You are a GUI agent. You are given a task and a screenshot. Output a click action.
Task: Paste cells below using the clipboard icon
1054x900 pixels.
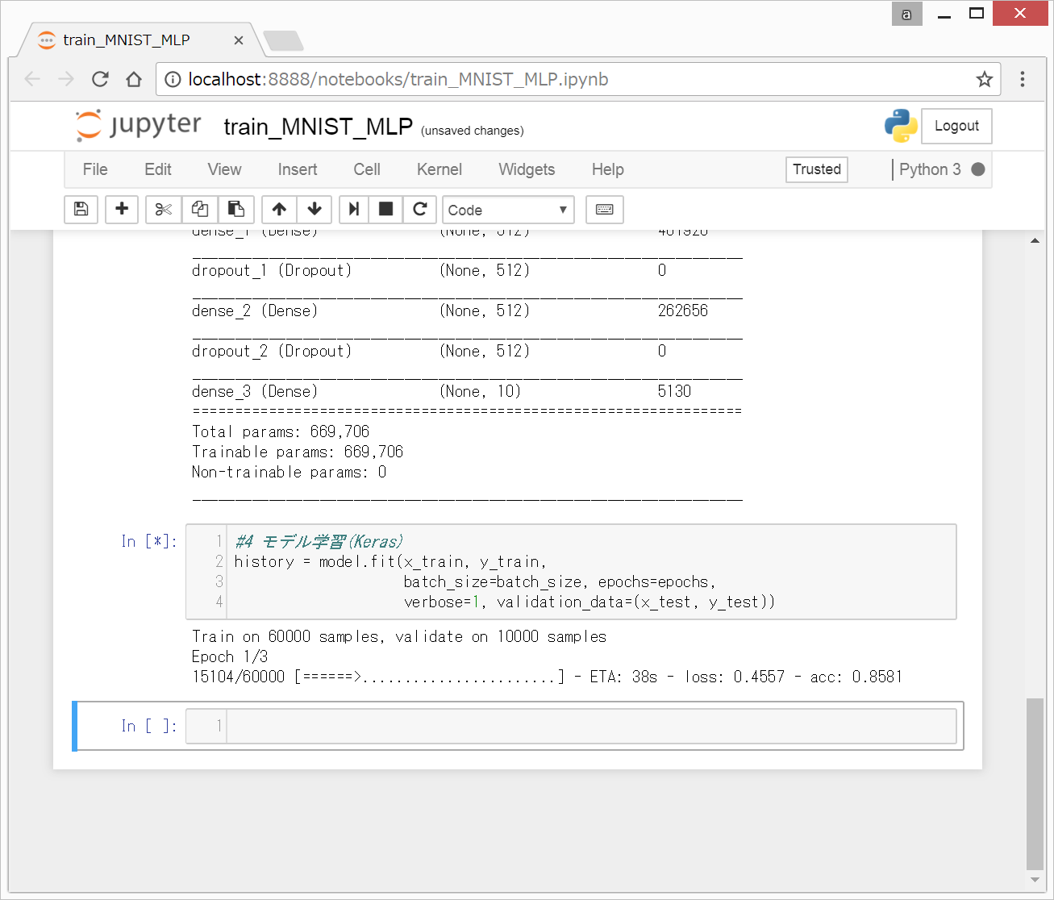[x=235, y=210]
